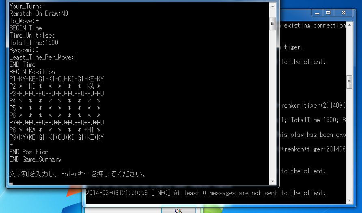The height and width of the screenshot is (213, 362).
Task: Click the empty P6 board row
Action: (55, 115)
